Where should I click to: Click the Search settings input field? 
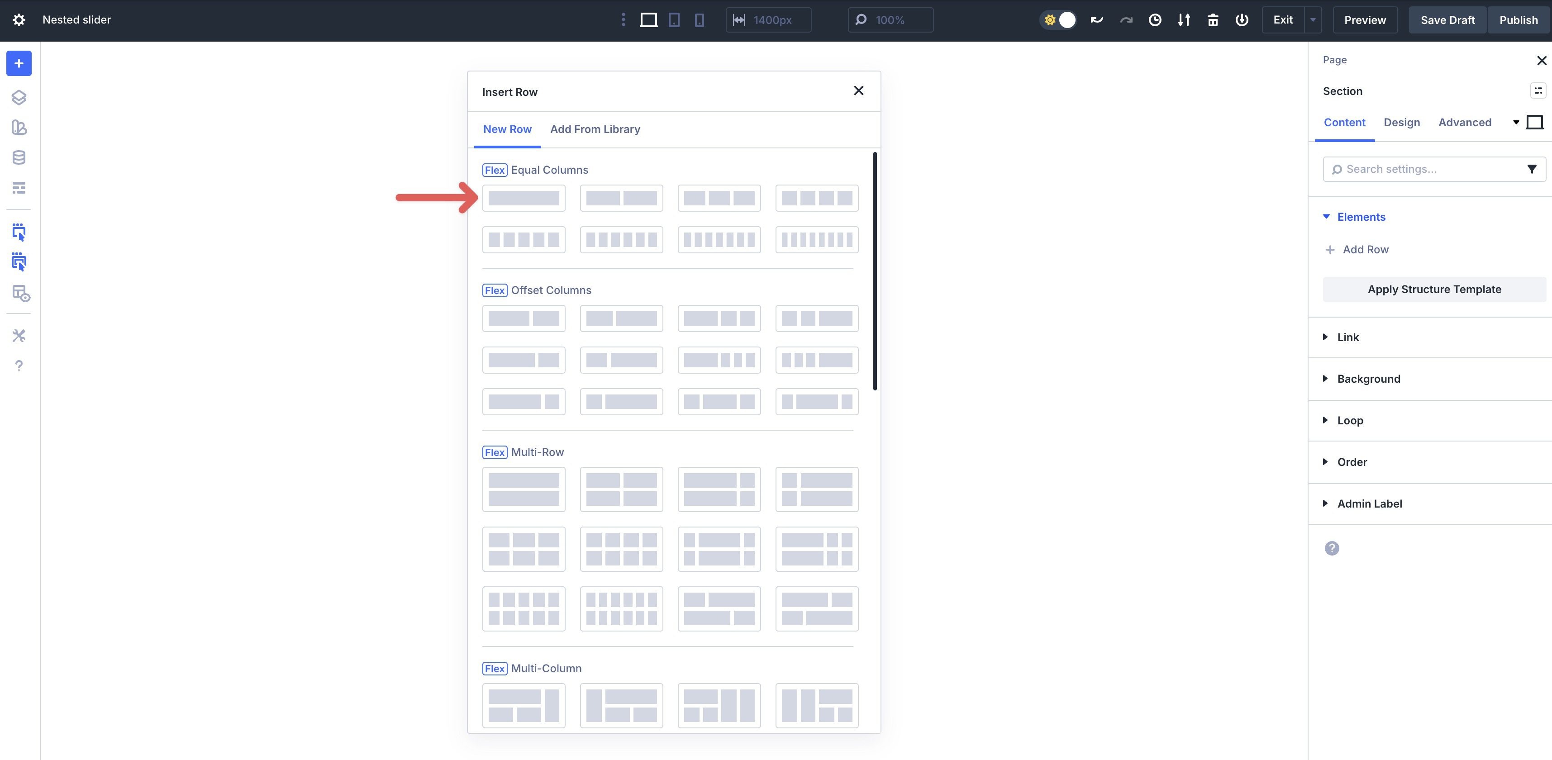tap(1428, 169)
